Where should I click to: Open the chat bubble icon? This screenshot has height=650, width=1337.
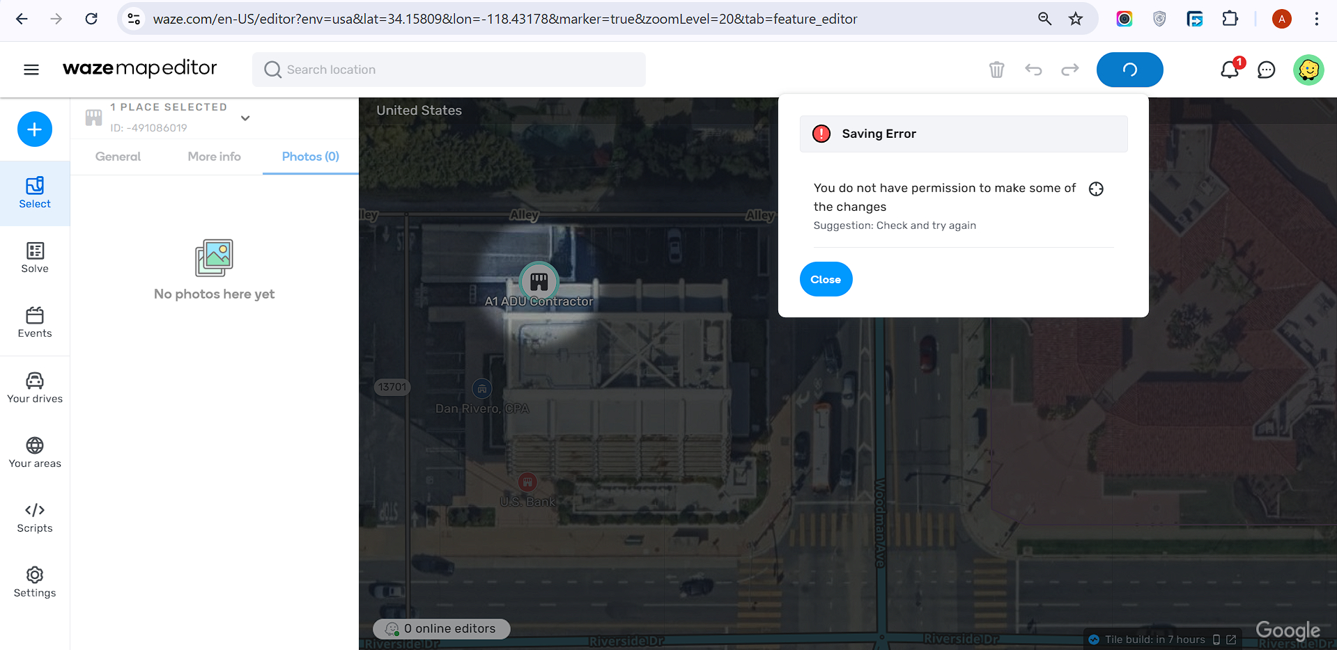[x=1266, y=70]
